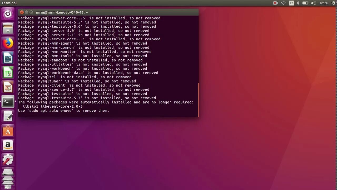Open the stacked workspace/drive icon

click(x=8, y=178)
